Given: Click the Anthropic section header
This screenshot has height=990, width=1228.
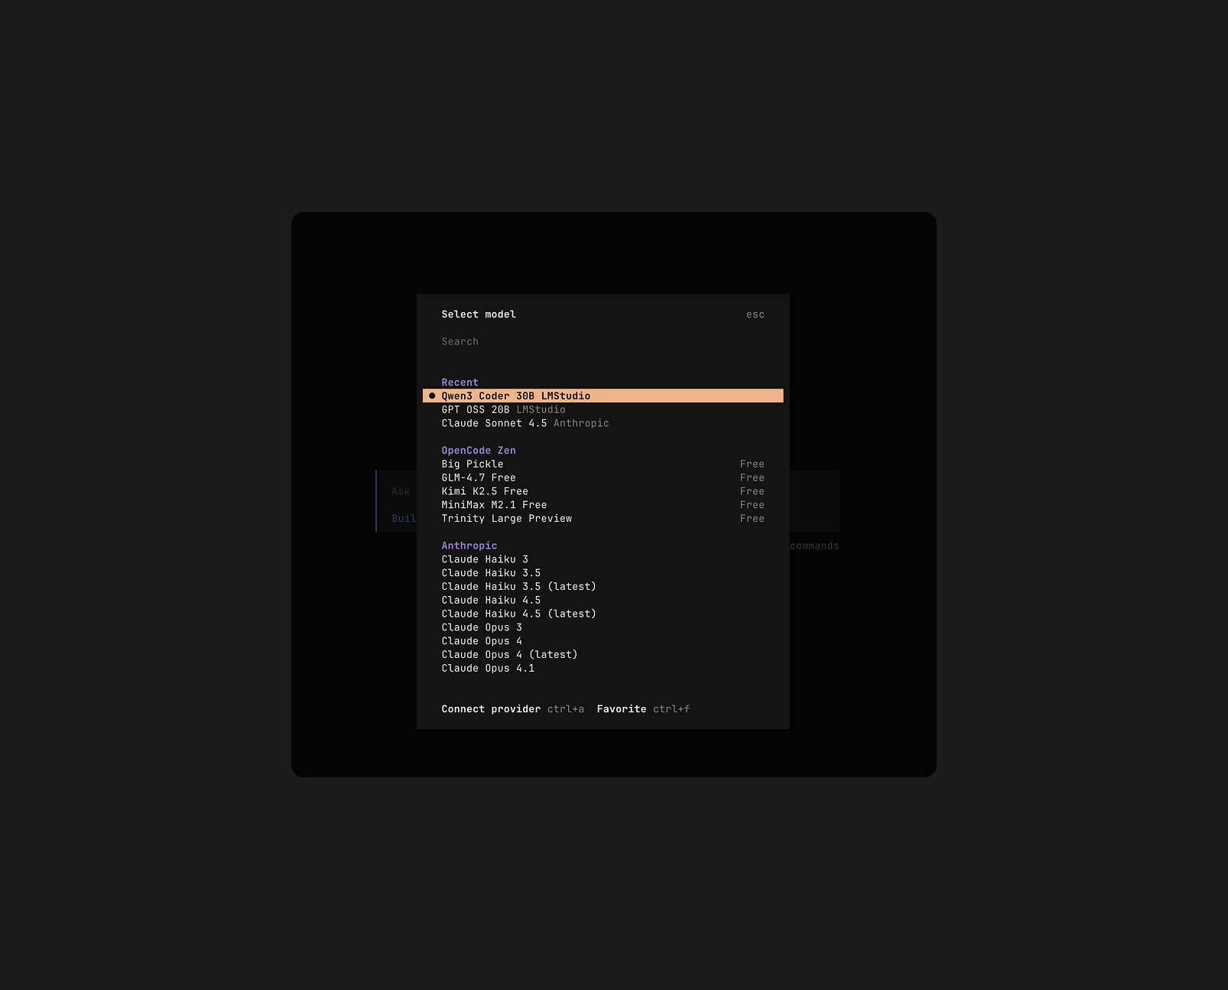Looking at the screenshot, I should 469,545.
